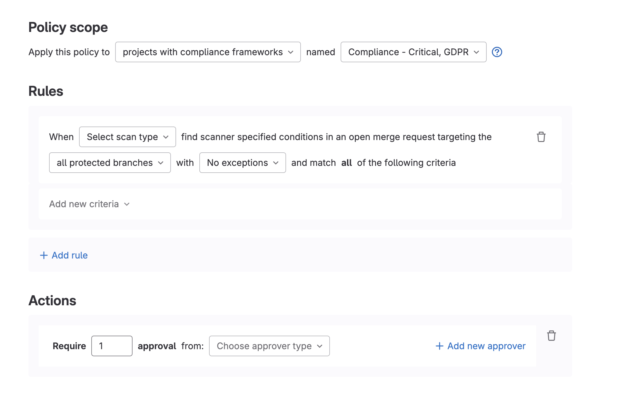Toggle the No exceptions exceptions selector
This screenshot has width=627, height=395.
[x=242, y=162]
